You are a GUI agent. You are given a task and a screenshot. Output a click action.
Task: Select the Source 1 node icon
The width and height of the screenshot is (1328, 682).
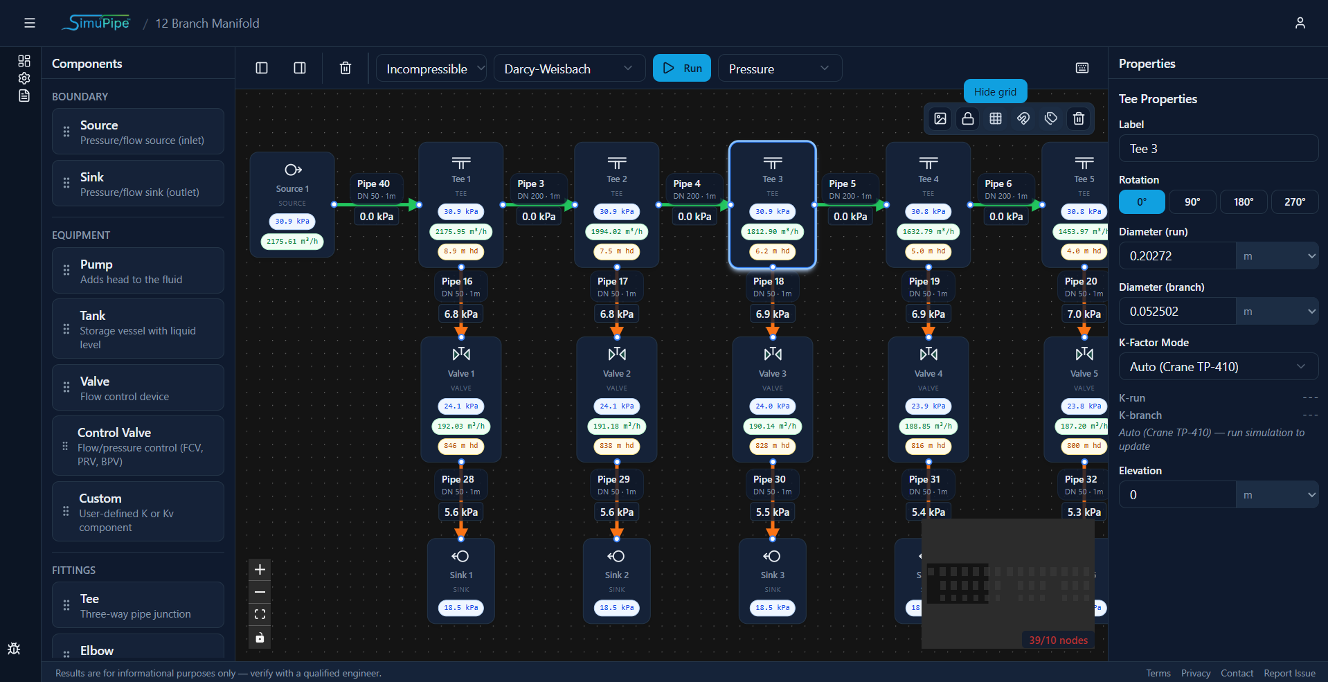click(x=292, y=170)
